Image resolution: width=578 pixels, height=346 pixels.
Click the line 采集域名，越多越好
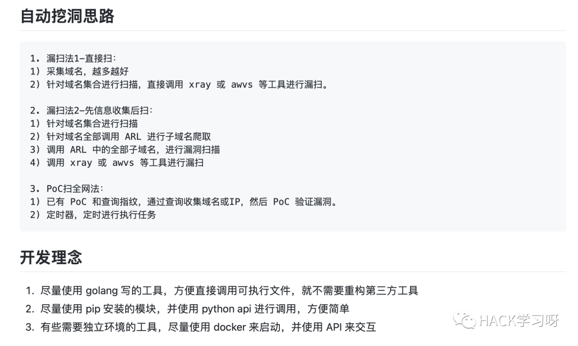click(79, 72)
